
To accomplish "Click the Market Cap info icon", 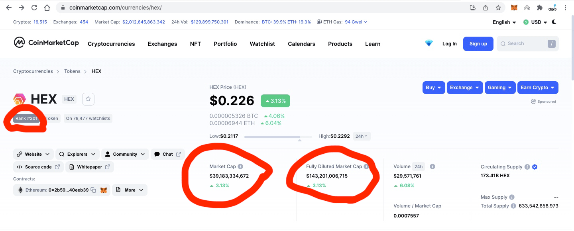I will point(240,166).
